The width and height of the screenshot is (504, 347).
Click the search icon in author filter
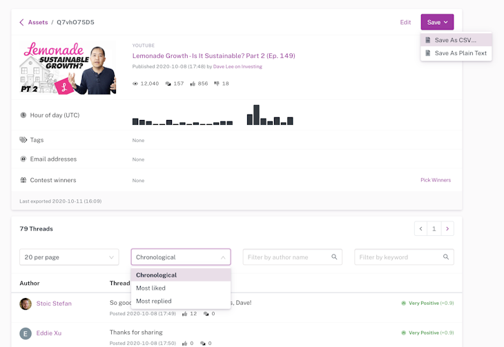pos(334,257)
